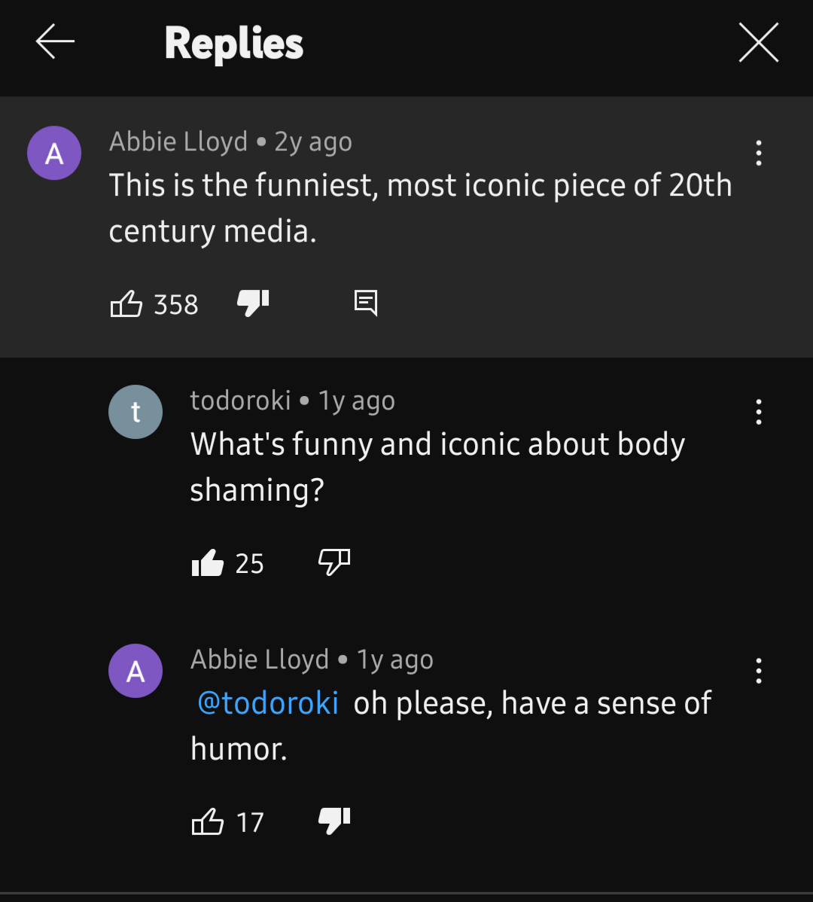
Task: Tap the '2y ago' timestamp on the top comment
Action: pos(312,141)
